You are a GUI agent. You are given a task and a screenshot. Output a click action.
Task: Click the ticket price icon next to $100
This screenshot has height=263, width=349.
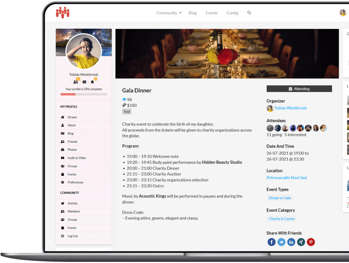pos(124,105)
